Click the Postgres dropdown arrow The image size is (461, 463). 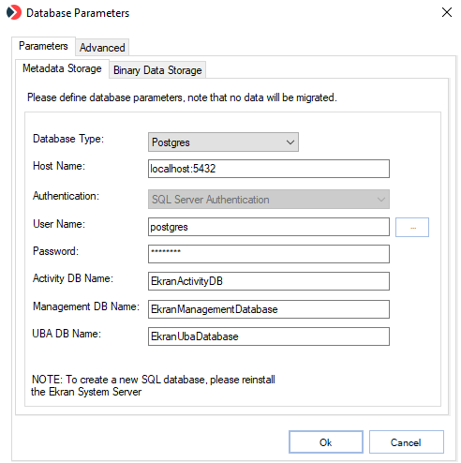(x=290, y=142)
